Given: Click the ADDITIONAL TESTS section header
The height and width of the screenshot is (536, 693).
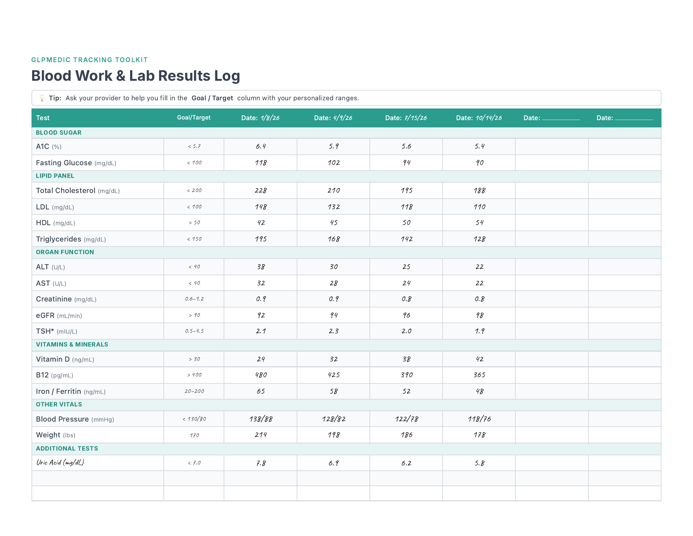Looking at the screenshot, I should [x=67, y=448].
